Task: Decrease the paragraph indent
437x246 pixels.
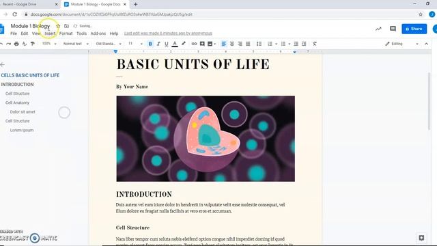Action: point(296,44)
